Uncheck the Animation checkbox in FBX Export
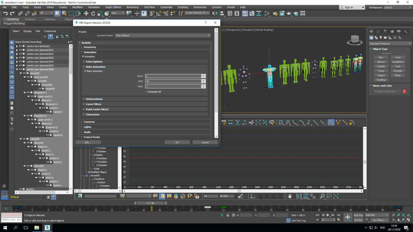The image size is (413, 232). (83, 56)
